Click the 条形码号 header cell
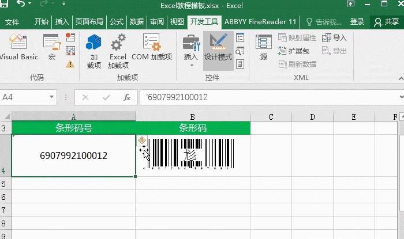404x239 pixels. 74,128
